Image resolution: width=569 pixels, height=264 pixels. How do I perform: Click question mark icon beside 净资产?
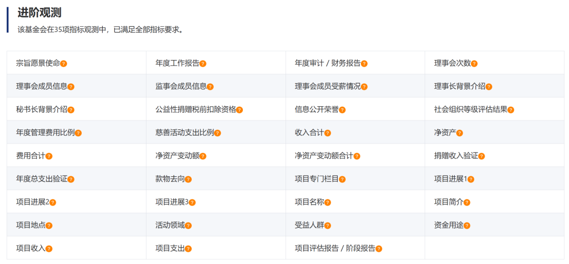coord(459,133)
